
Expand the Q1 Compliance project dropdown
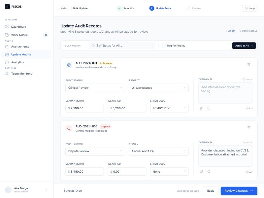(x=159, y=88)
